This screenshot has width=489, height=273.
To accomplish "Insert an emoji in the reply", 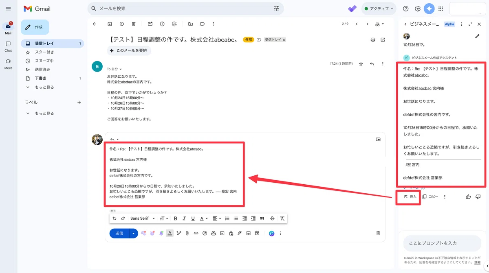I will 205,233.
